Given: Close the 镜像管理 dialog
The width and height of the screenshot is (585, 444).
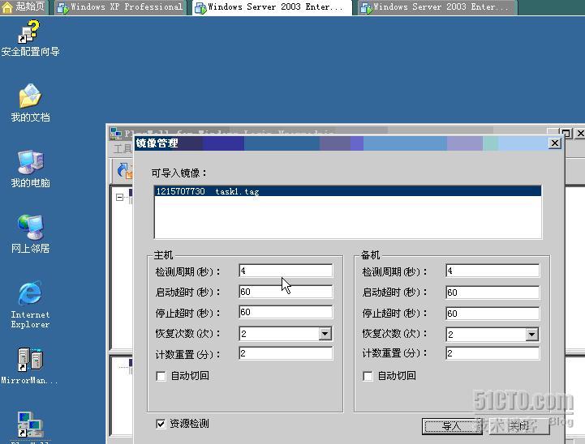Looking at the screenshot, I should point(555,143).
